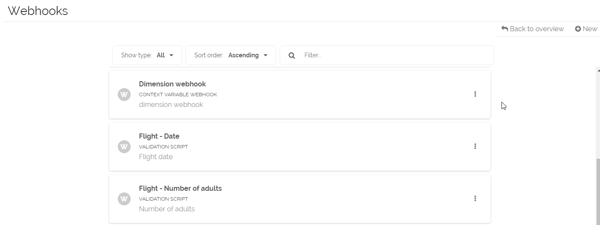Click the Flight - Date W avatar icon
This screenshot has width=600, height=225.
point(124,147)
